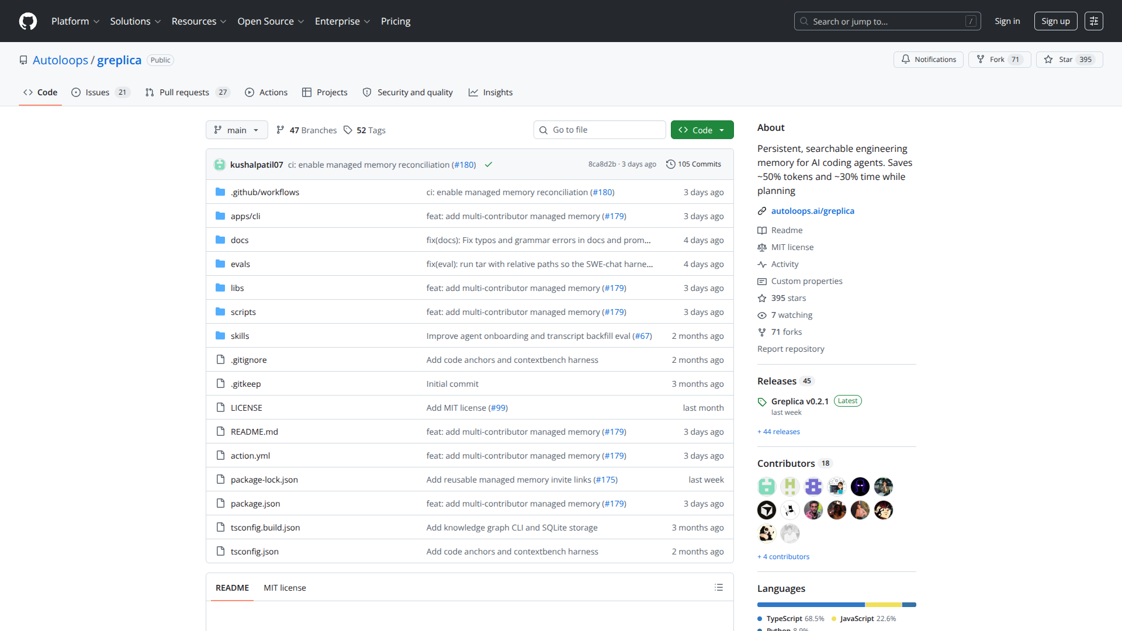The width and height of the screenshot is (1122, 631).
Task: Switch to the Issues tab
Action: (100, 92)
